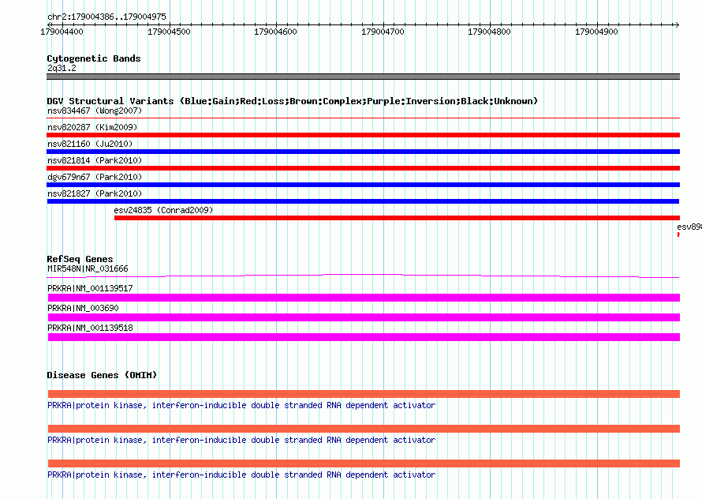Open variant nsv821827 (Park2010) label

[95, 193]
